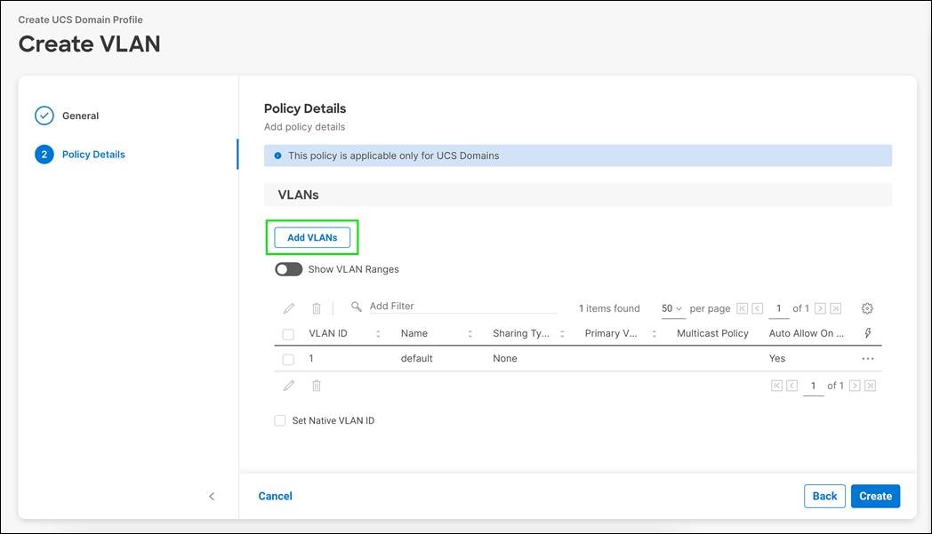The image size is (932, 534).
Task: Collapse the left panel with the chevron
Action: click(x=211, y=496)
